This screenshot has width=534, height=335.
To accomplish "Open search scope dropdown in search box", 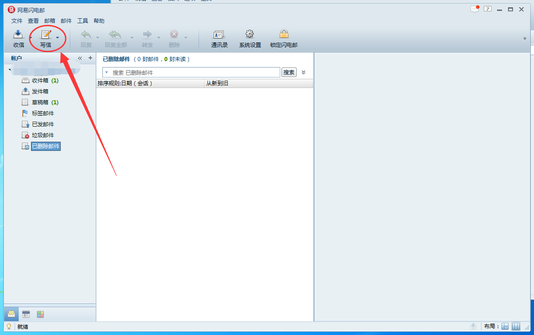I will click(x=107, y=72).
